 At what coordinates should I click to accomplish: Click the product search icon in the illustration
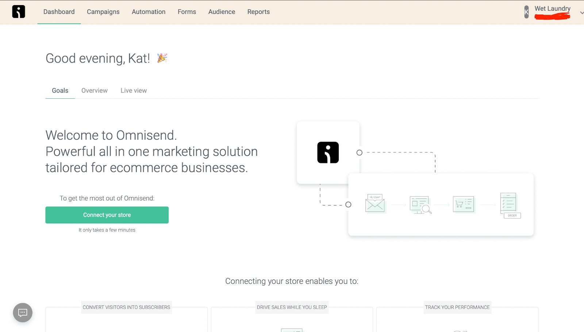click(x=420, y=205)
